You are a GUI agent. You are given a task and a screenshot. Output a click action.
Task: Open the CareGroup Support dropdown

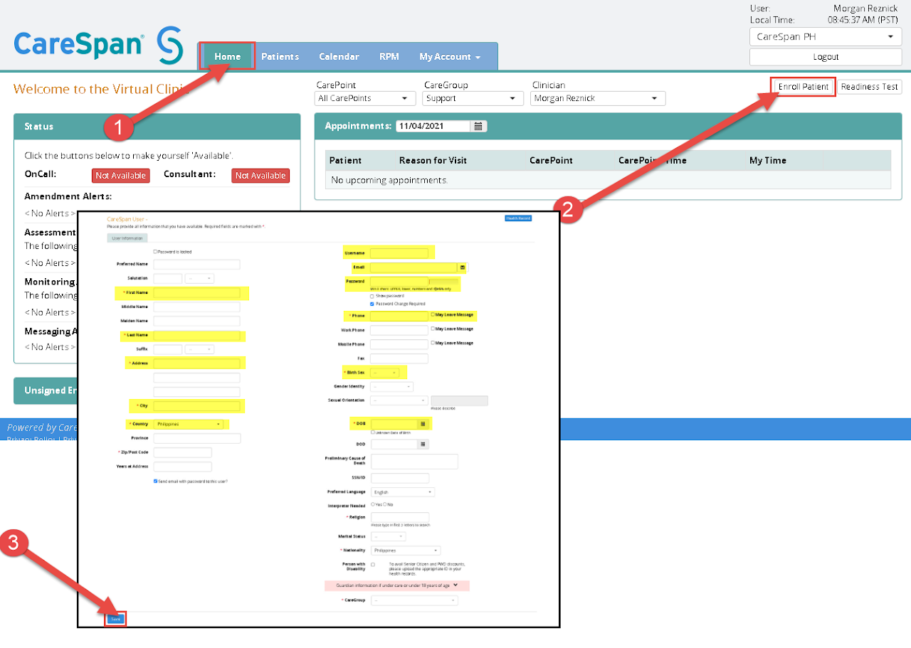(x=473, y=98)
